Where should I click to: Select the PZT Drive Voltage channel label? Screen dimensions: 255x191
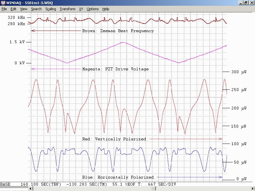click(x=115, y=69)
